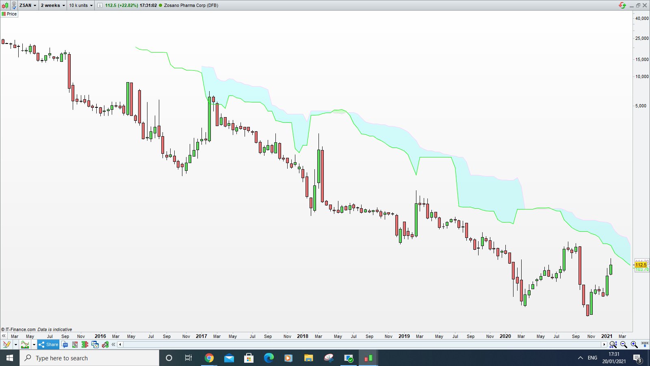Click the red-green sync arrows icon

(622, 5)
